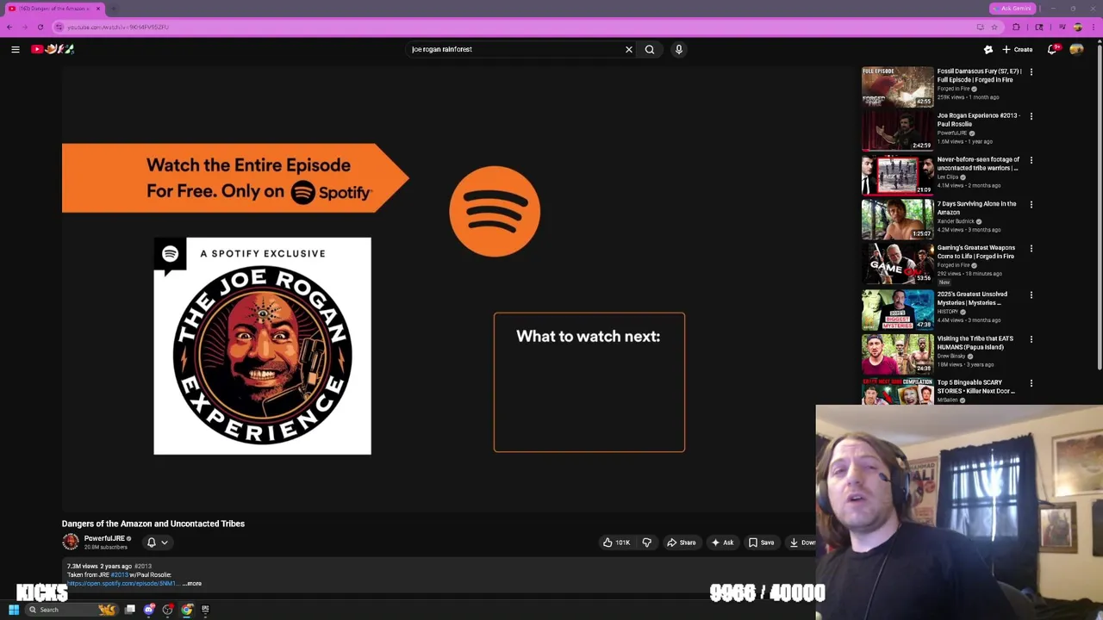Expand the notification preference chevron
Viewport: 1103px width, 620px height.
165,542
